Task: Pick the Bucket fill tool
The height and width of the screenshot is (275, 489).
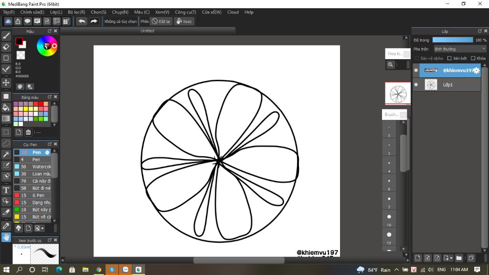Action: coord(6,107)
